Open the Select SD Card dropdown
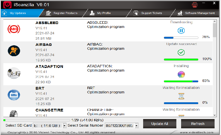Viewport: 221px width, 135px height. (64, 126)
